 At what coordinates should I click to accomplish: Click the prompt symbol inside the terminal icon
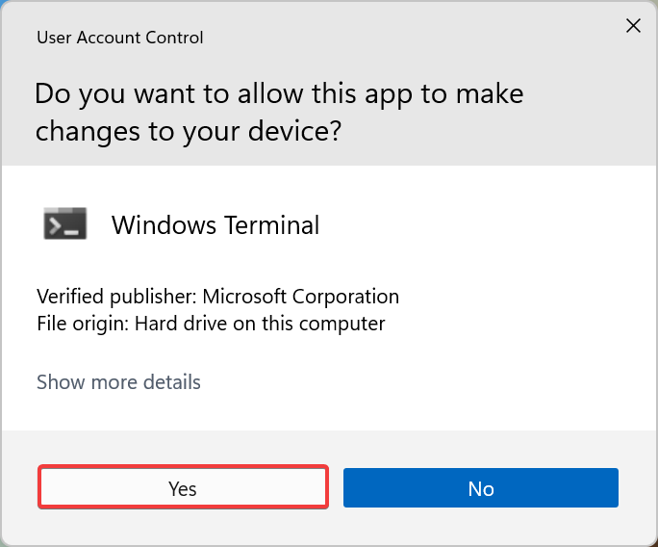click(x=59, y=225)
